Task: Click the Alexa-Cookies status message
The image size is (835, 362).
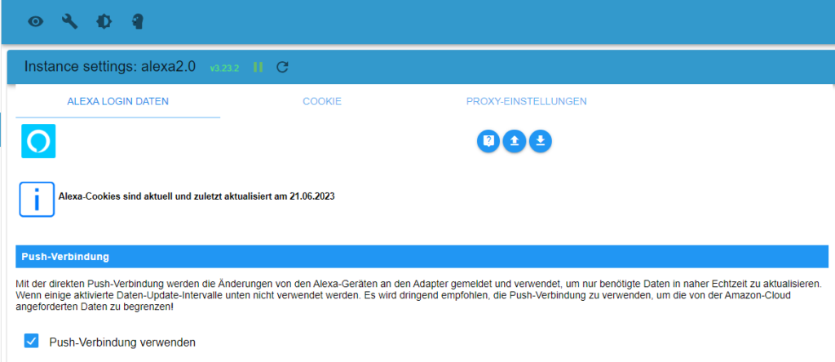Action: [x=197, y=196]
